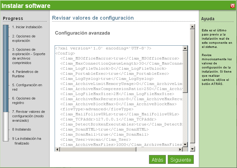
Task: Click the Ayuda heading
Action: (x=208, y=19)
